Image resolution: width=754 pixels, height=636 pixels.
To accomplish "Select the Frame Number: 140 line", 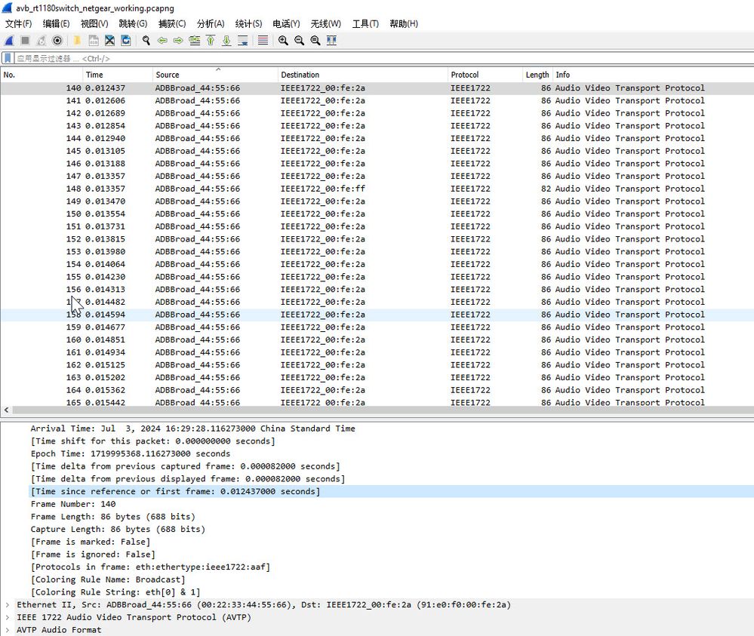I will [x=73, y=504].
